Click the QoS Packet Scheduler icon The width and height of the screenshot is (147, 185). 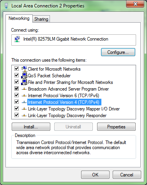click(24, 75)
